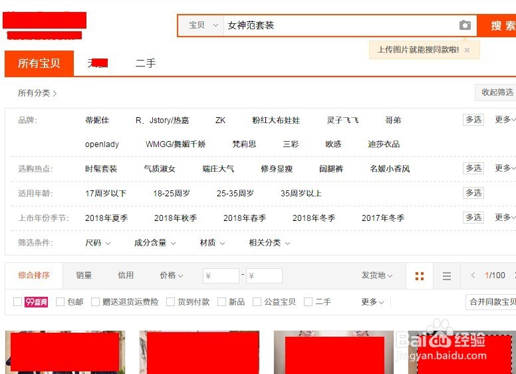This screenshot has width=516, height=374.
Task: Choose brand 哥弟
Action: 393,120
